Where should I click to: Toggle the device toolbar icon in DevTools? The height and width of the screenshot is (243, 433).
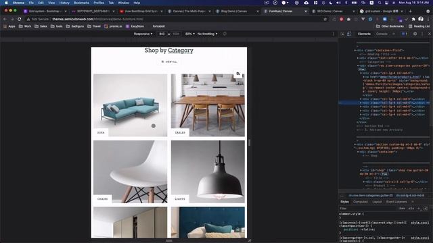[349, 34]
